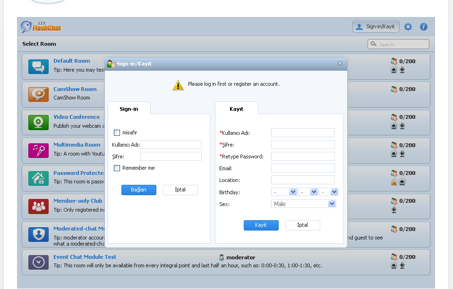Click the Password Protected house lock icon
The image size is (453, 289).
coord(38,179)
